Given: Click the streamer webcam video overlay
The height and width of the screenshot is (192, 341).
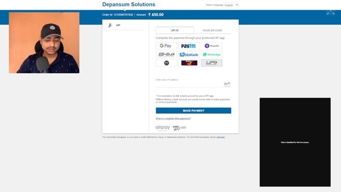Looking at the screenshot, I should click(x=44, y=43).
